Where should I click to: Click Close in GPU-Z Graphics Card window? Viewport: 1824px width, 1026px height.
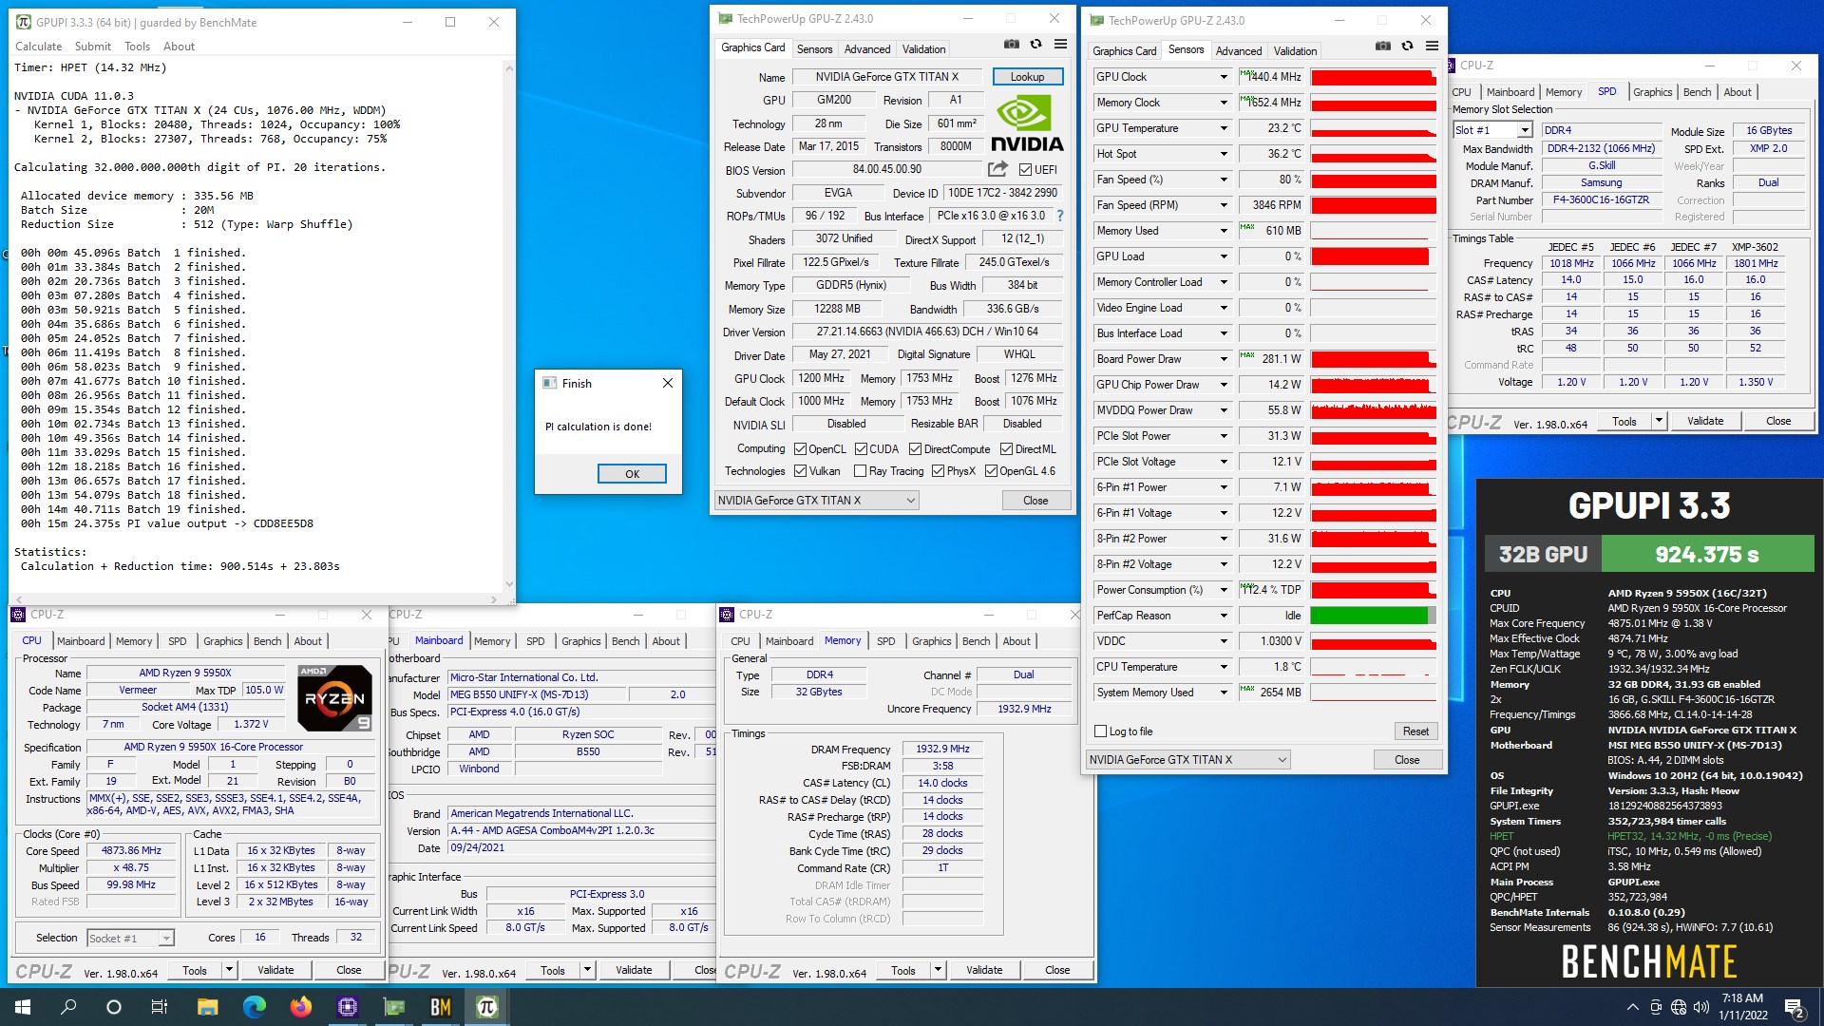(x=1035, y=501)
